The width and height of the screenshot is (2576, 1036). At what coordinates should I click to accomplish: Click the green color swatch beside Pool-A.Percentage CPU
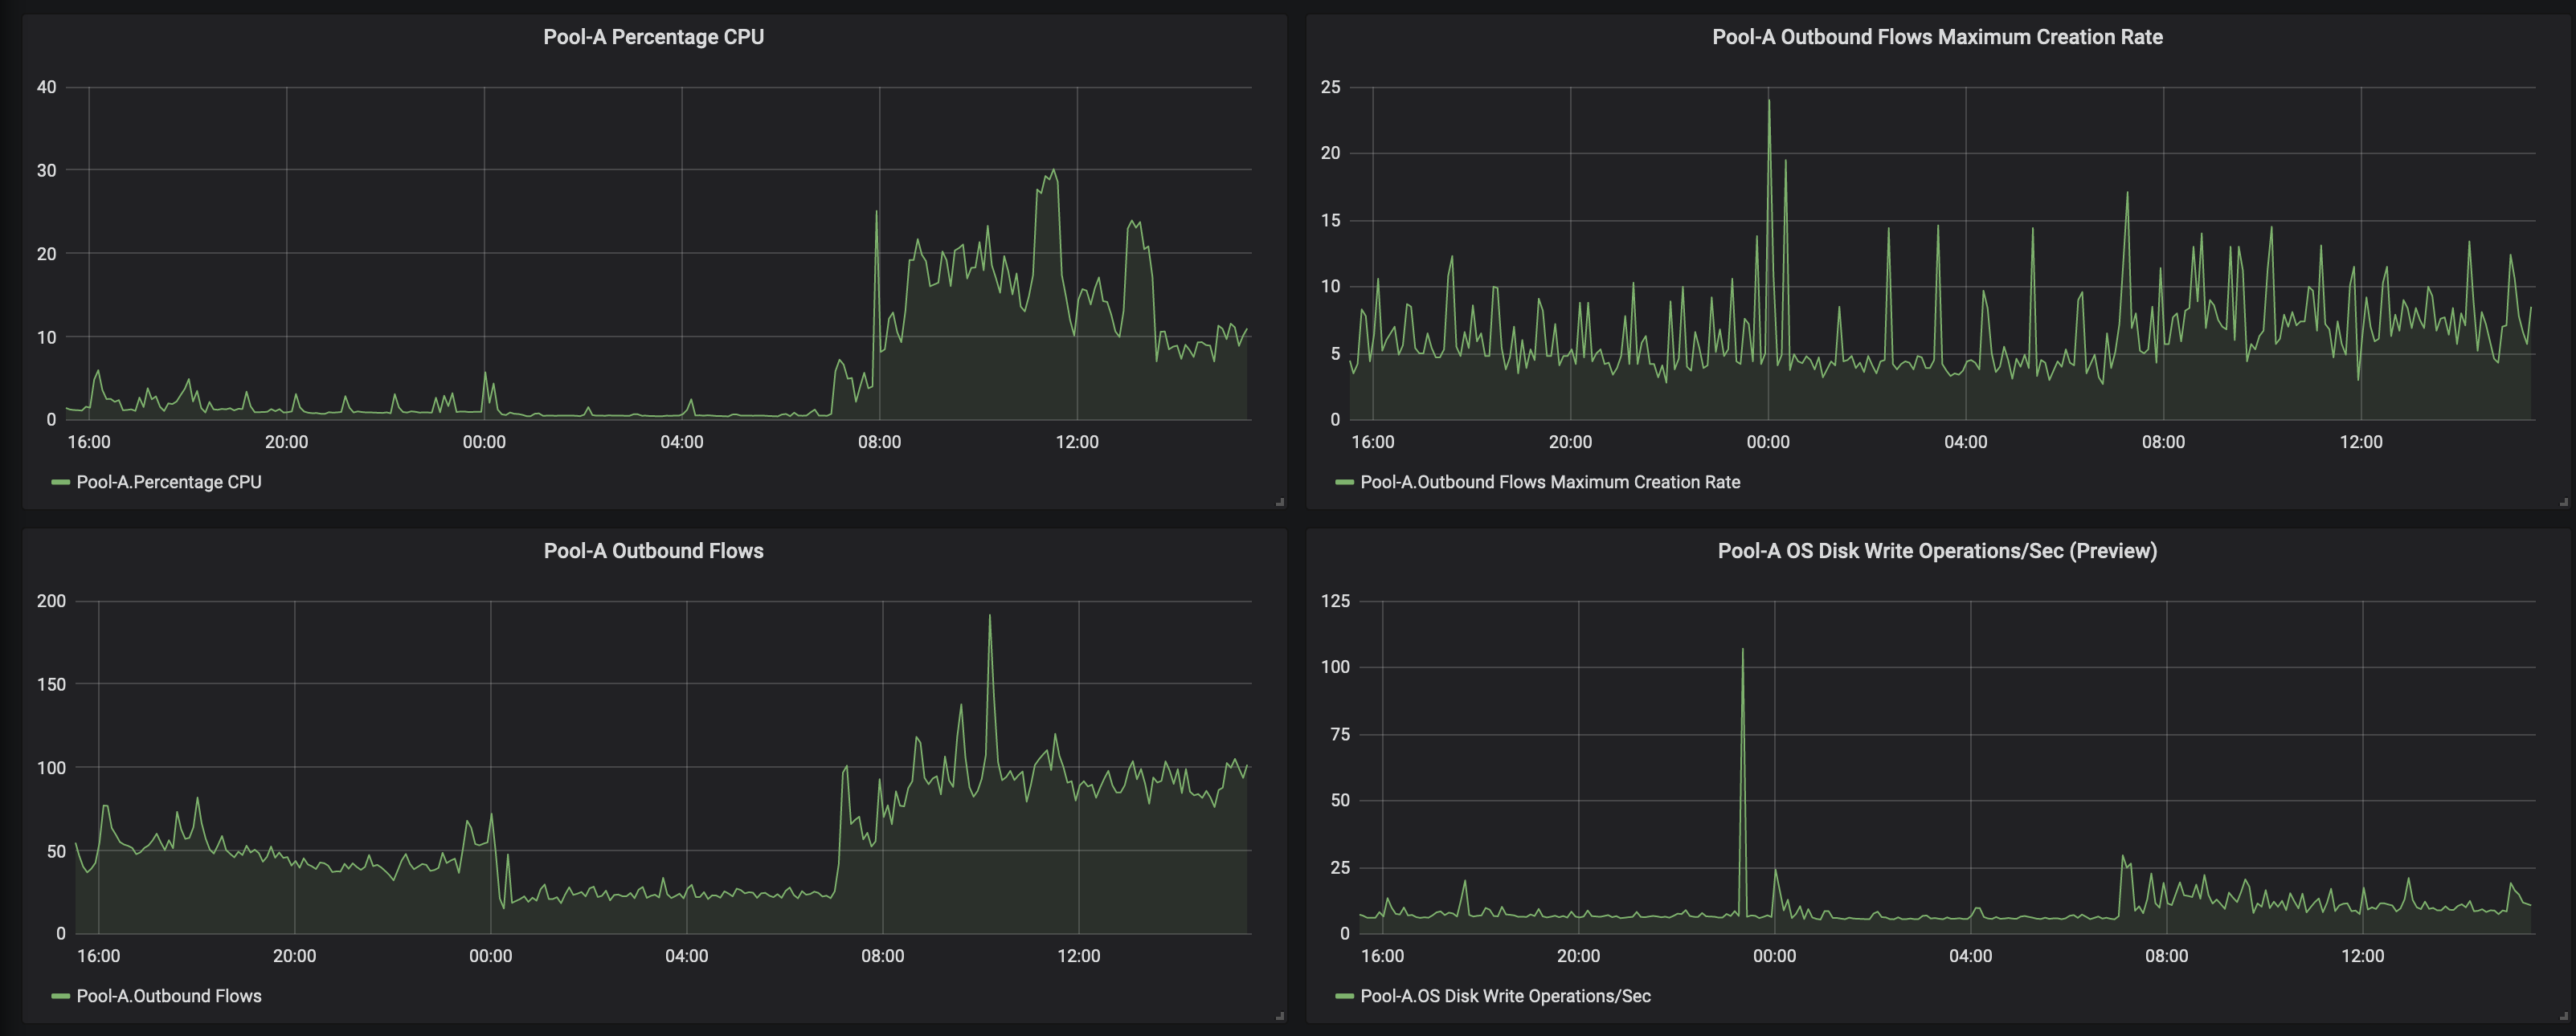tap(60, 483)
